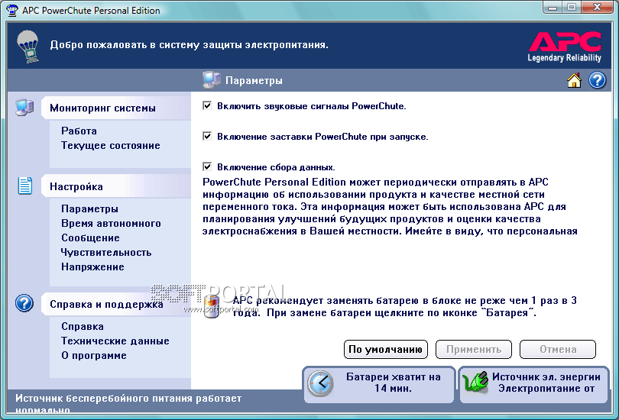Open Настройка section header
Image resolution: width=619 pixels, height=420 pixels.
(x=116, y=186)
